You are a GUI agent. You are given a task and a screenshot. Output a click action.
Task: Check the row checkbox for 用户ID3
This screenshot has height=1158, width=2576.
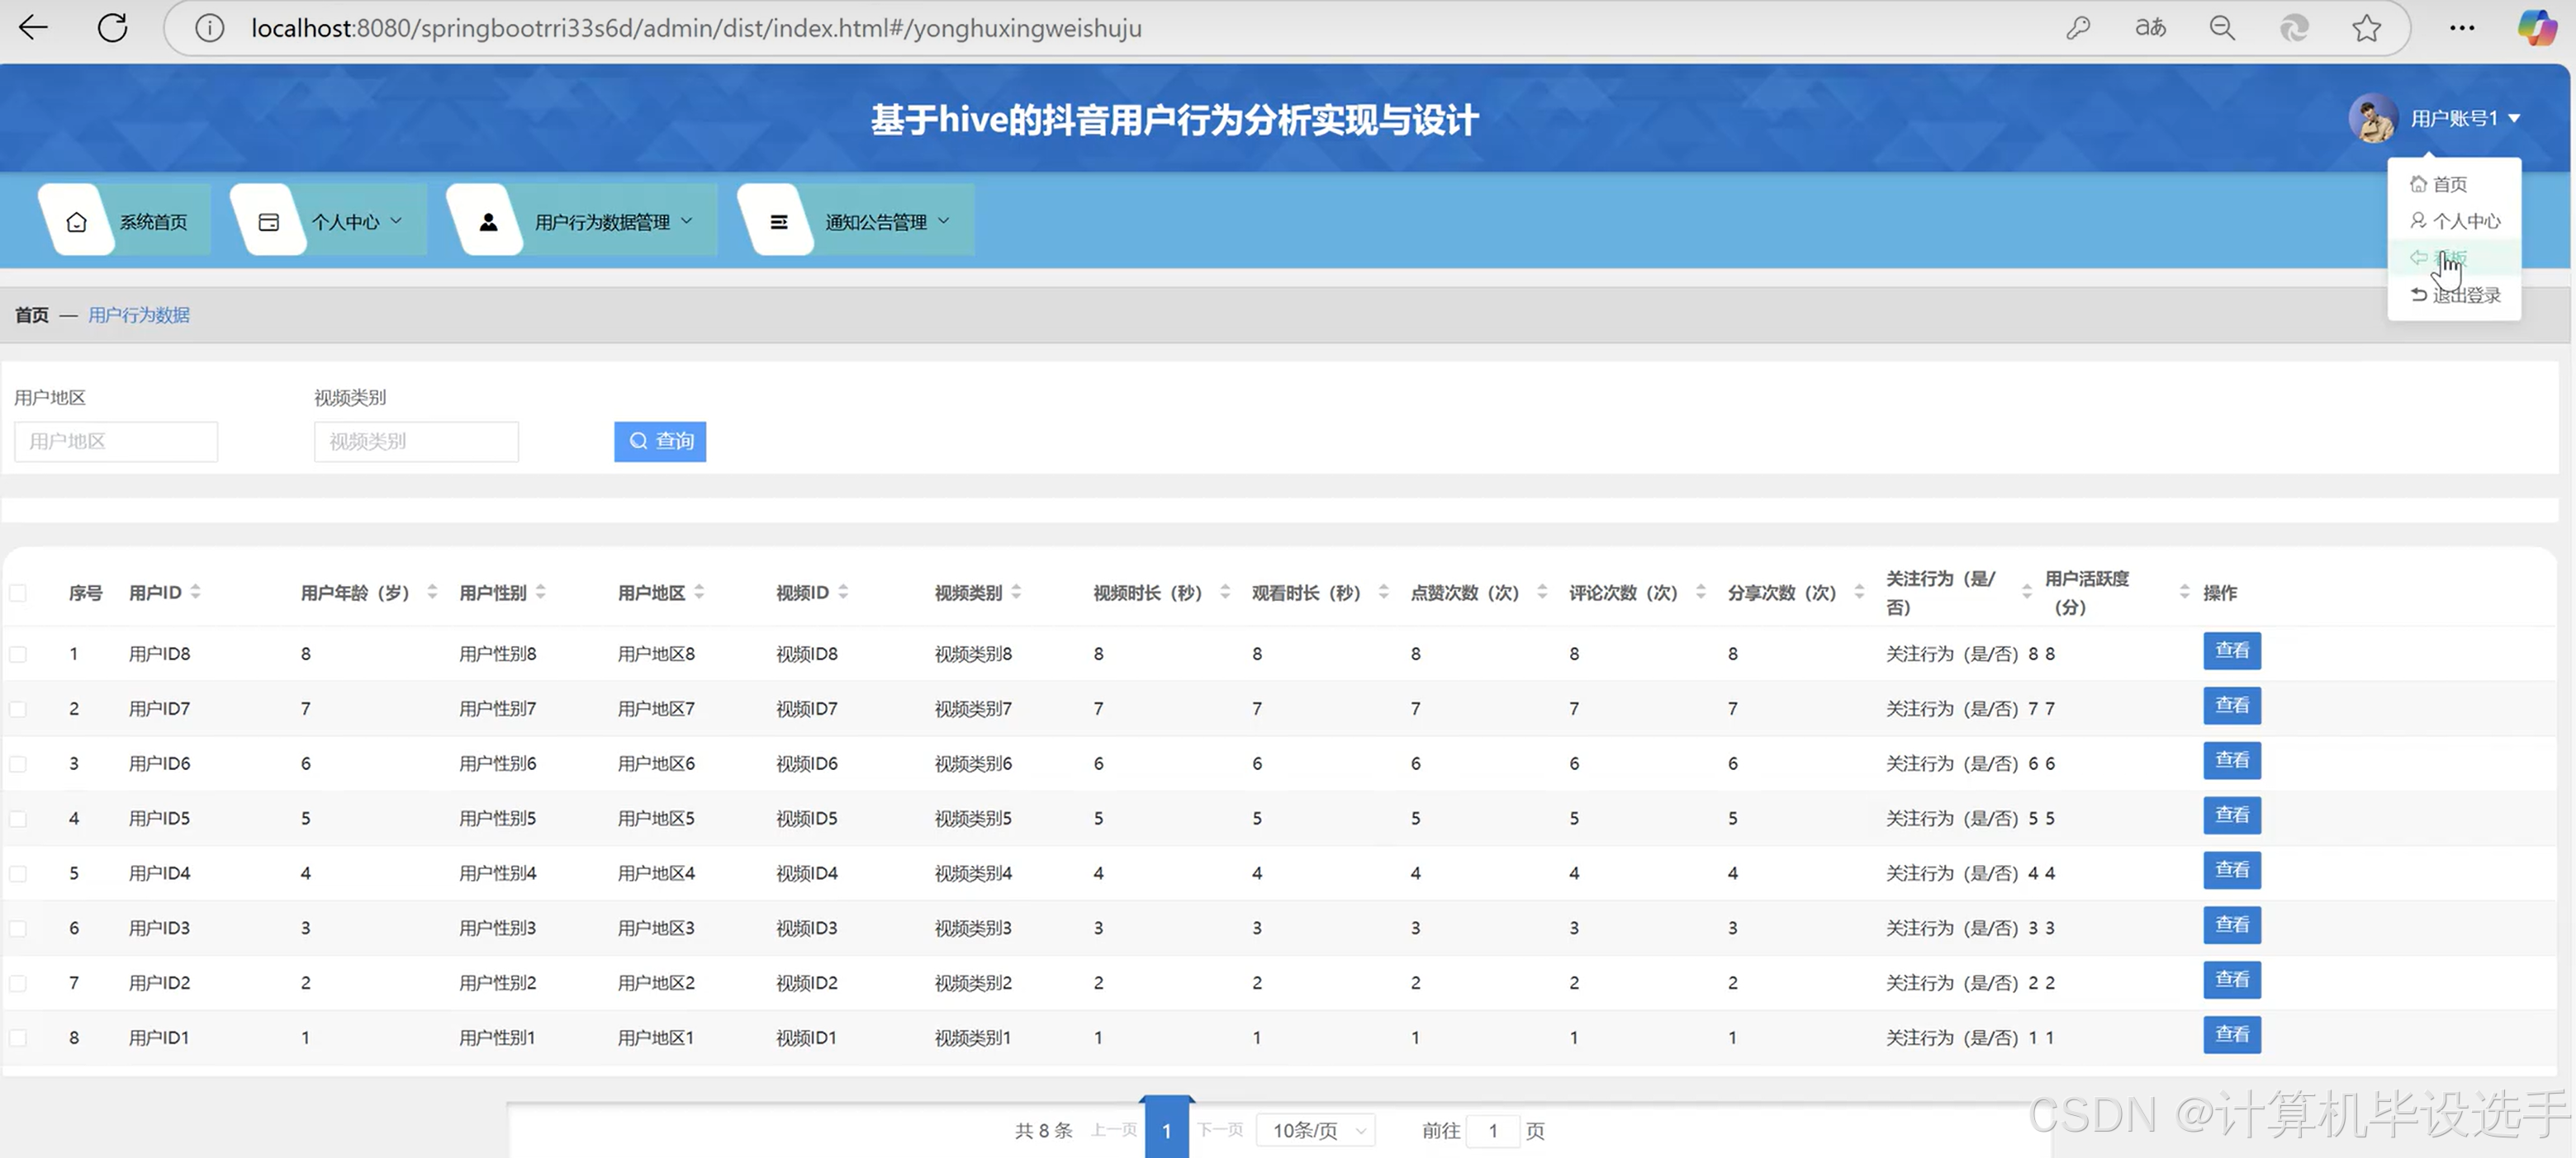click(x=18, y=929)
